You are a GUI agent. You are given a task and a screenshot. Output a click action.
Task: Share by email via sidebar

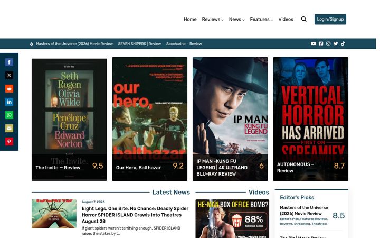(9, 128)
